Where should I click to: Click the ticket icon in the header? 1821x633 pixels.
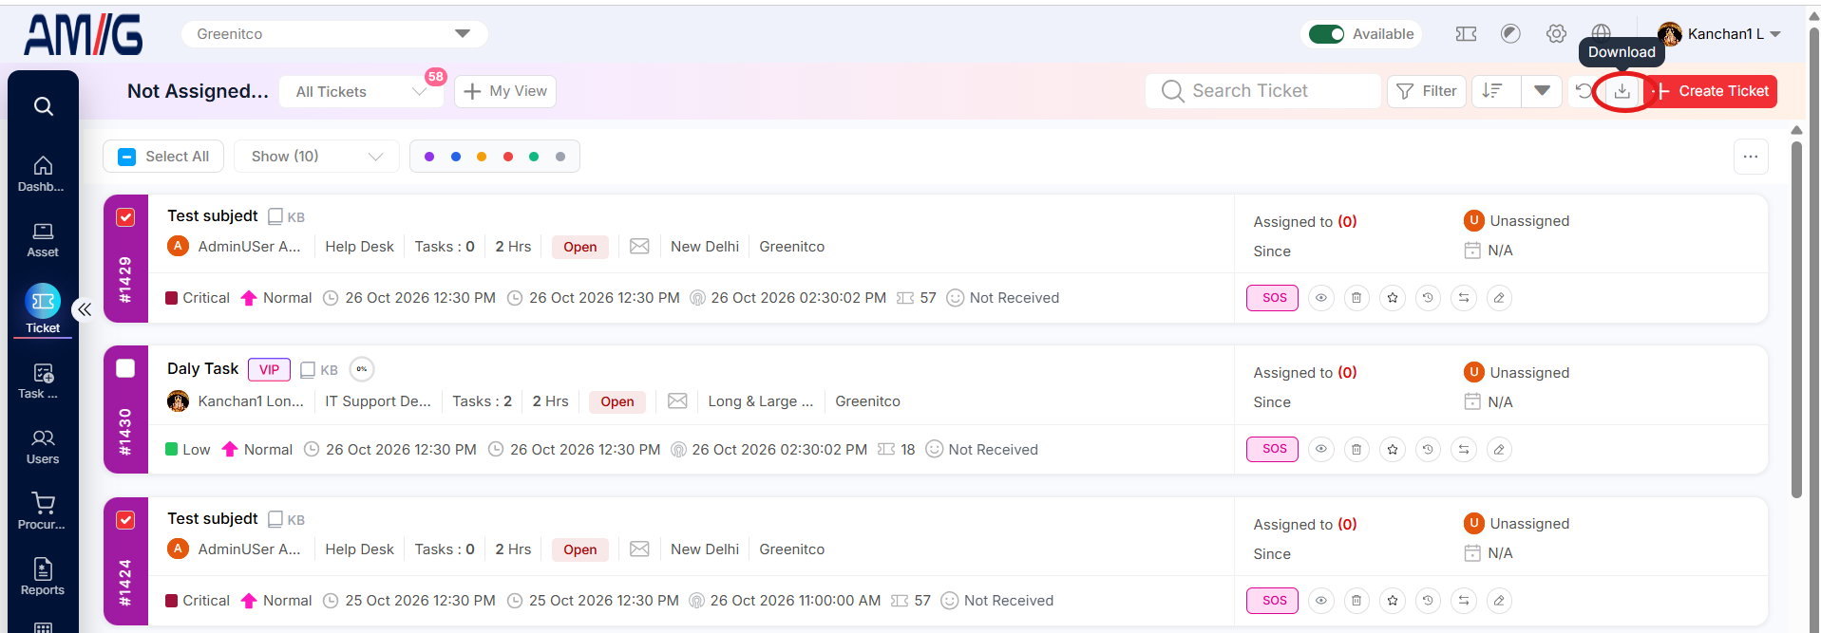coord(1466,34)
